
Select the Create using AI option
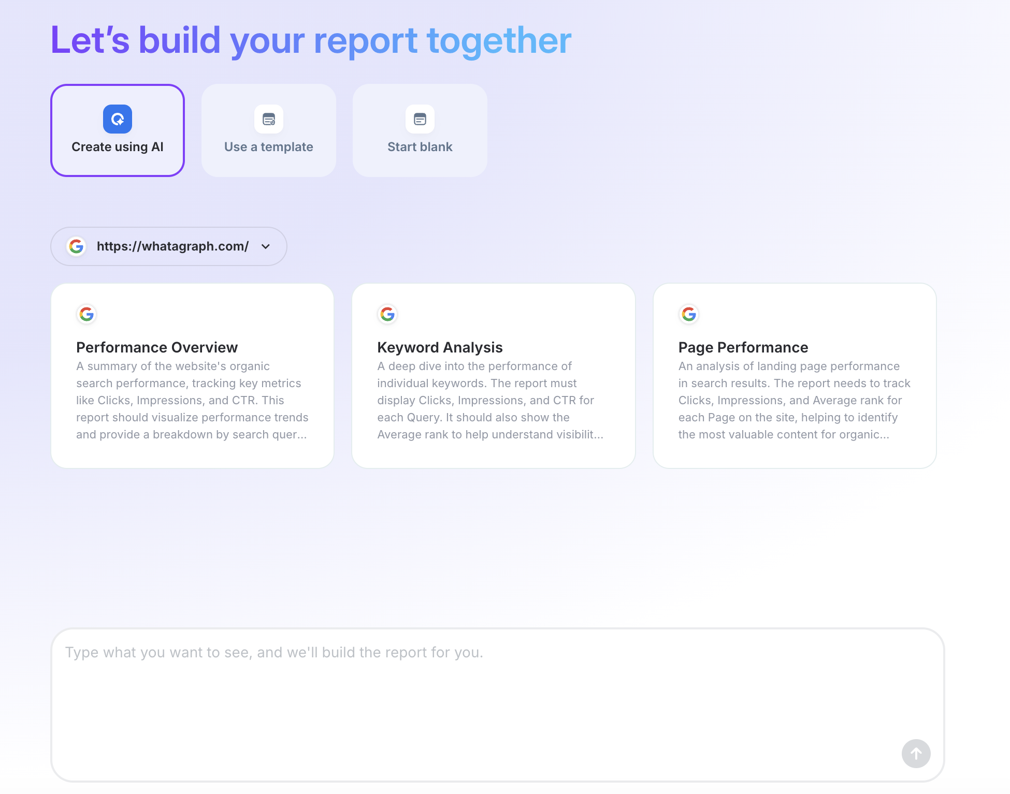pos(118,130)
